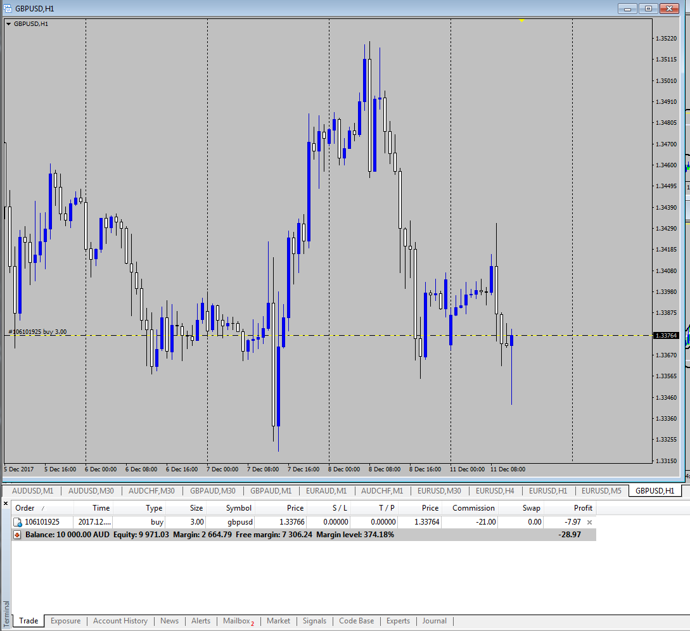Click the profit value -7.97
This screenshot has width=690, height=631.
pos(573,522)
